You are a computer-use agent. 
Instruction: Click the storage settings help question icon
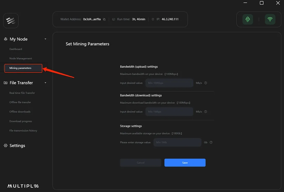211,142
